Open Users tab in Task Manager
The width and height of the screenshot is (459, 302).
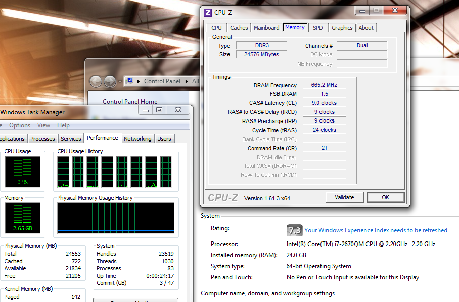point(164,139)
